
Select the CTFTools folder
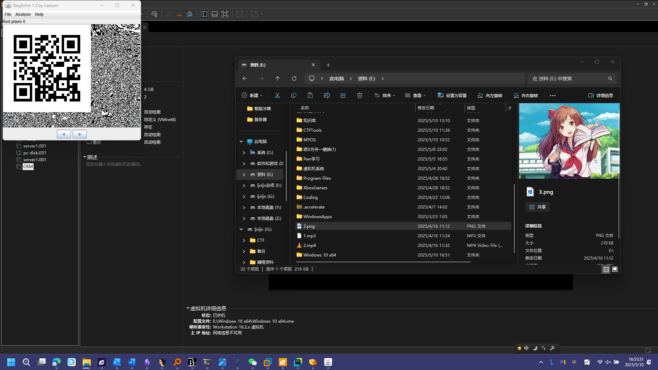403,130
